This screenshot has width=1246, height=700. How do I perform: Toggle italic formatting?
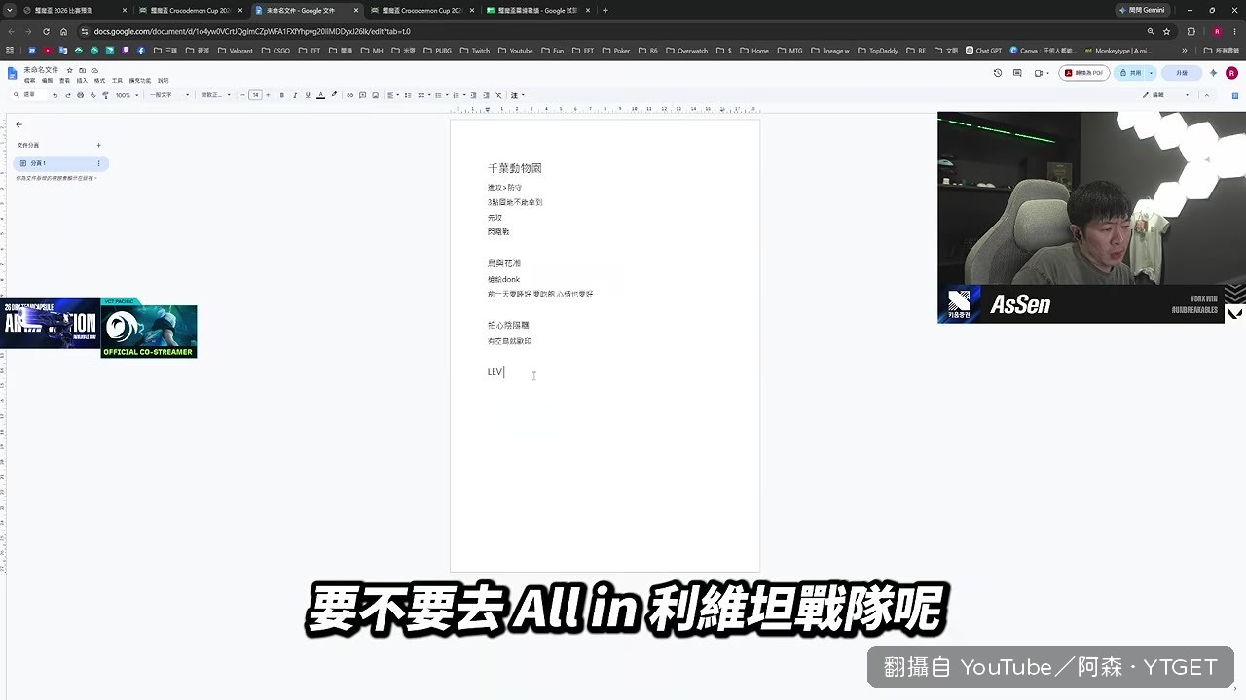point(295,95)
